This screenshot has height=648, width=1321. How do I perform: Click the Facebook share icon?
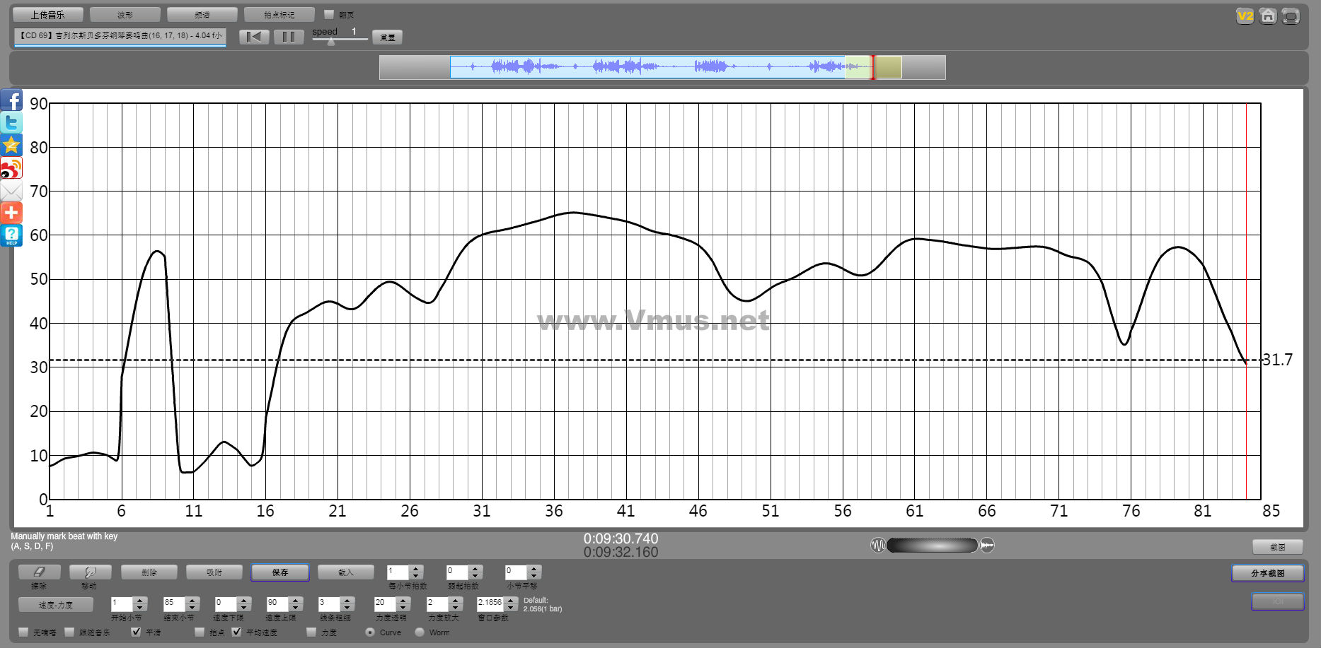[11, 100]
